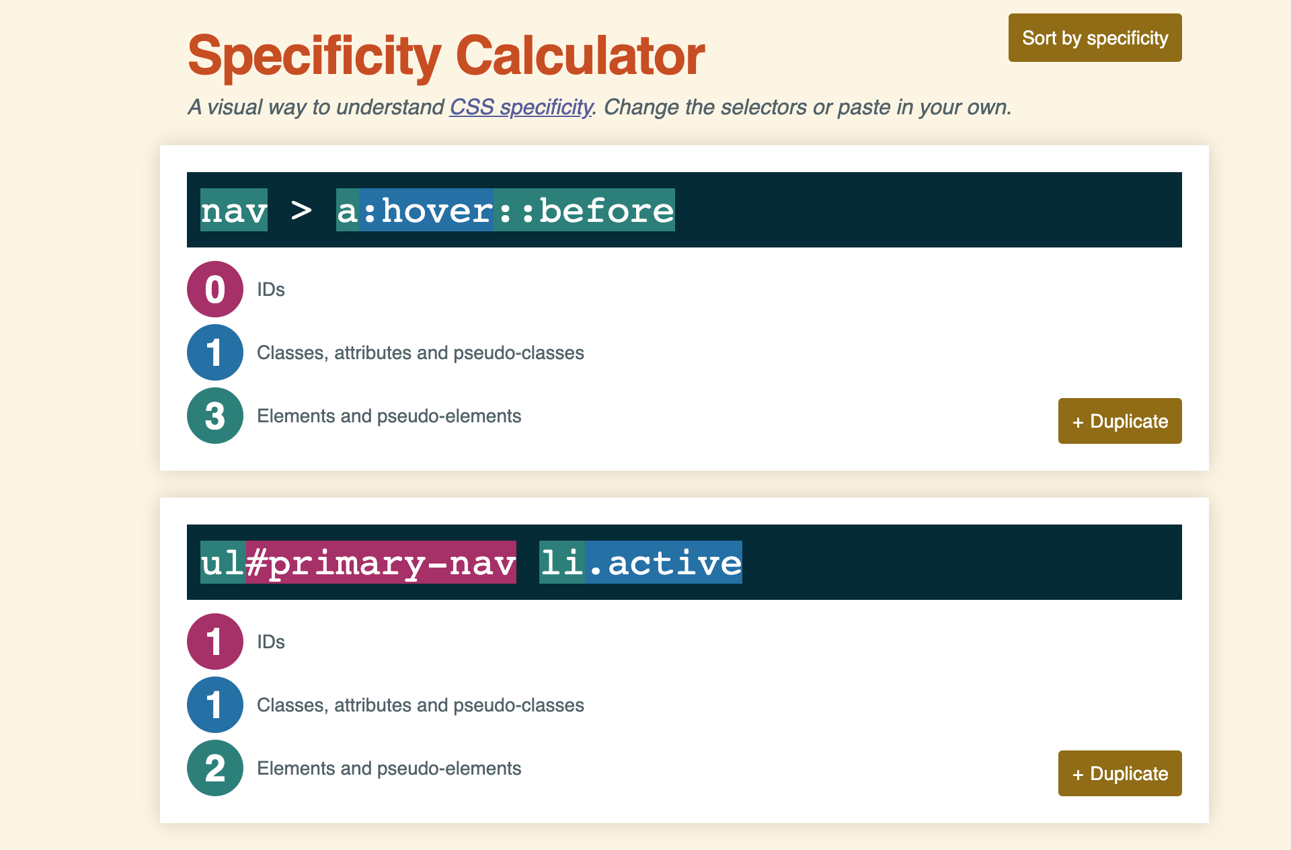Click the teal badge showing 2 in second card

click(x=214, y=768)
